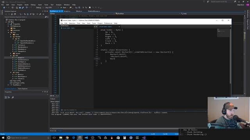Click Collapse All icon in Solution Explorer
The height and width of the screenshot is (140, 250).
point(30,14)
